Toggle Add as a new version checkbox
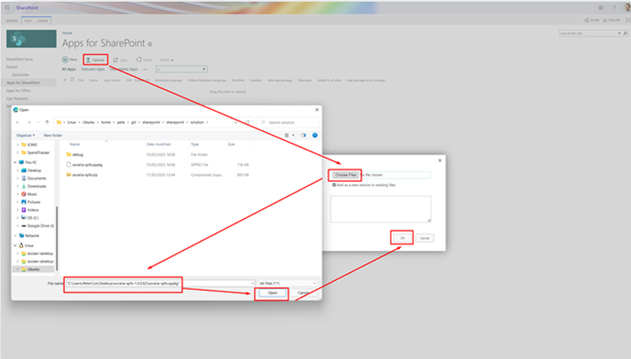 [x=334, y=185]
